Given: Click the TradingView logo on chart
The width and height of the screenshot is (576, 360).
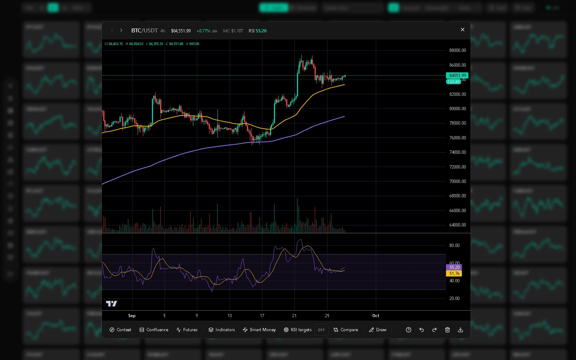Looking at the screenshot, I should (112, 304).
